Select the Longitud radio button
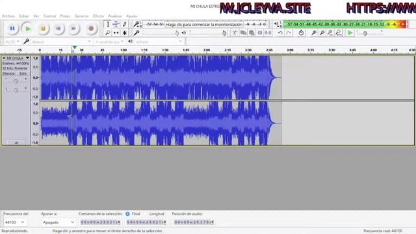The height and width of the screenshot is (234, 416). click(x=145, y=214)
